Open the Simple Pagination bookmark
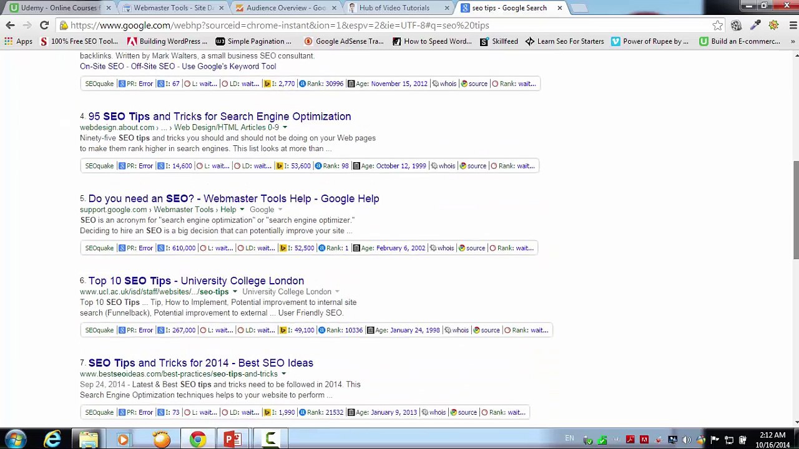The height and width of the screenshot is (449, 799). (253, 41)
